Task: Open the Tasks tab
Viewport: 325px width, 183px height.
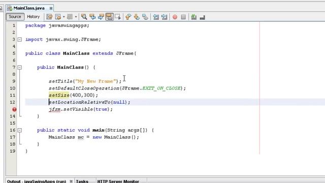Action: pos(82,181)
